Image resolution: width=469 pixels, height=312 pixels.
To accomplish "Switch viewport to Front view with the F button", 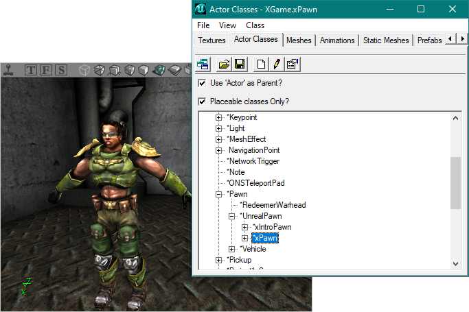I will 46,70.
